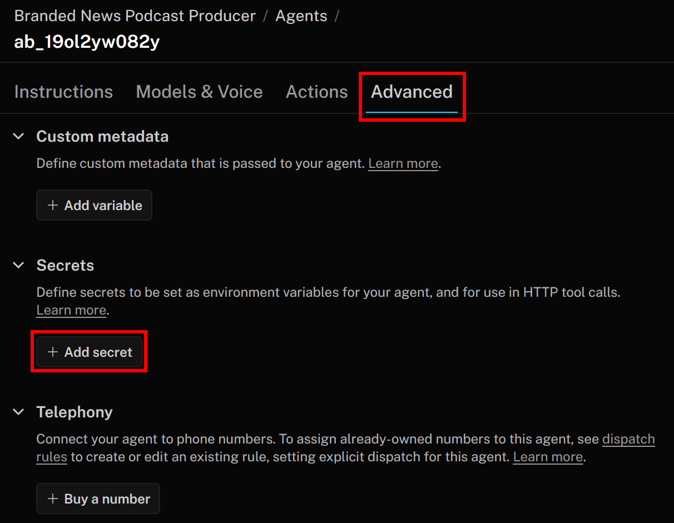Open the Actions tab
The height and width of the screenshot is (523, 674).
[316, 92]
